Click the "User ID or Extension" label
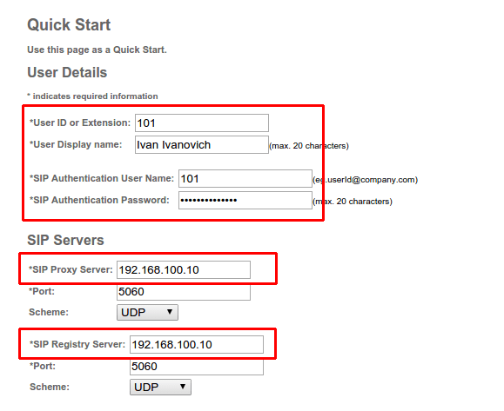 80,123
